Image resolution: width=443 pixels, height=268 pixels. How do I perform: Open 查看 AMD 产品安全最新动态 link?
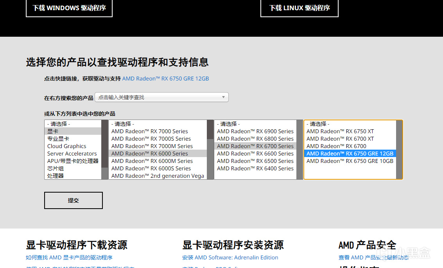[x=373, y=257]
